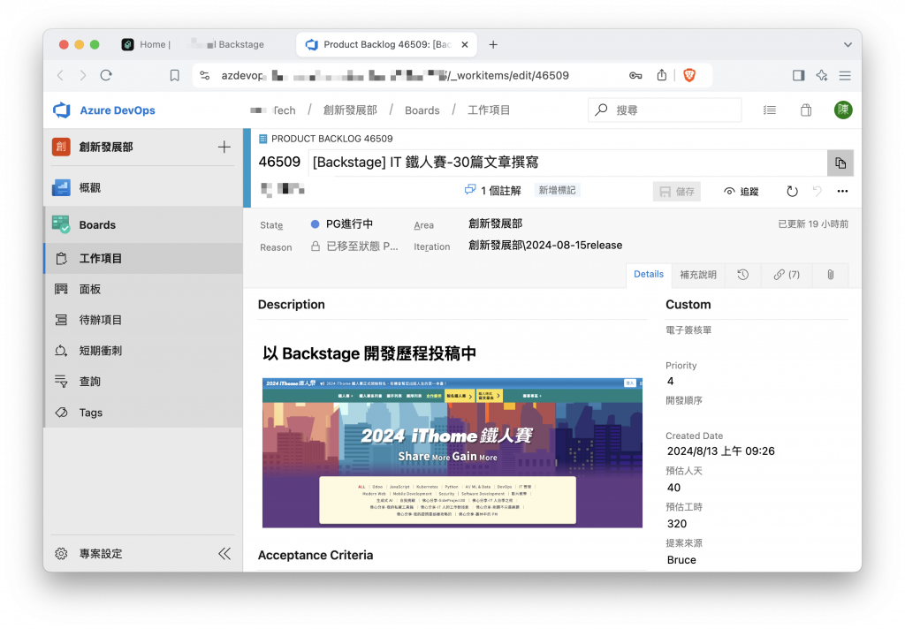Image resolution: width=905 pixels, height=629 pixels.
Task: Open the Area field 創新發展部
Action: point(495,224)
